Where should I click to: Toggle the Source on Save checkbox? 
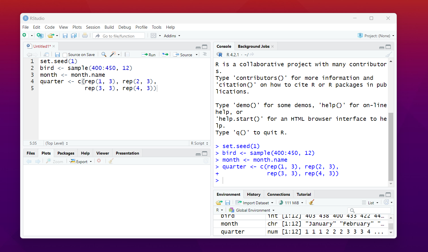(x=65, y=55)
